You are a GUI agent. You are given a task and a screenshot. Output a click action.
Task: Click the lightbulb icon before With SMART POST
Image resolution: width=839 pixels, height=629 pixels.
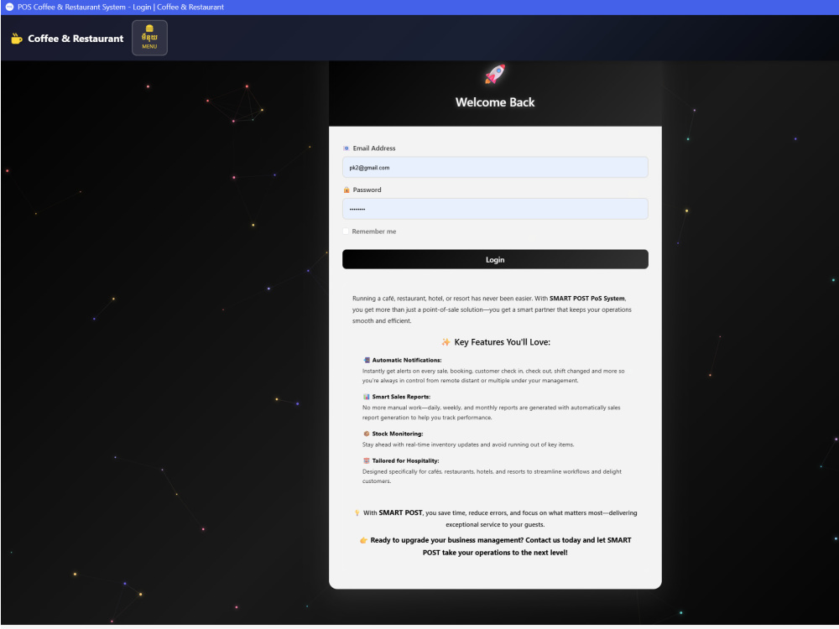tap(357, 513)
